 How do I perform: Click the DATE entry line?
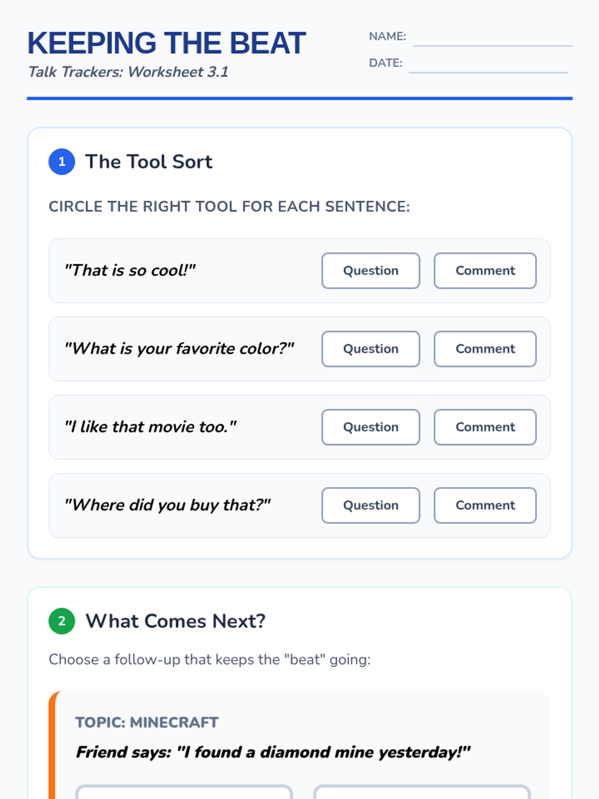coord(488,65)
